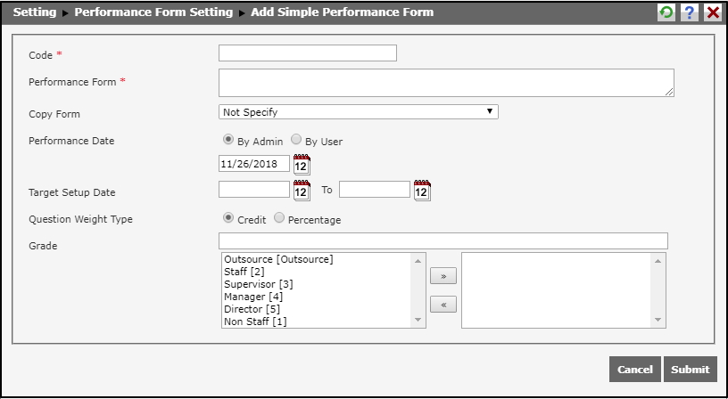
Task: Open Target Setup start date calendar
Action: [302, 191]
